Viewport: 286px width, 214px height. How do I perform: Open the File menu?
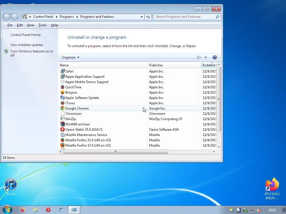point(10,25)
